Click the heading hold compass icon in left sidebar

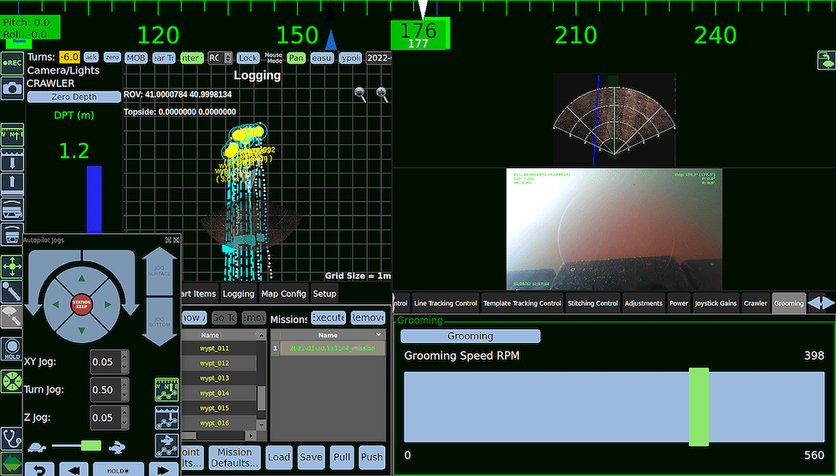pos(12,134)
